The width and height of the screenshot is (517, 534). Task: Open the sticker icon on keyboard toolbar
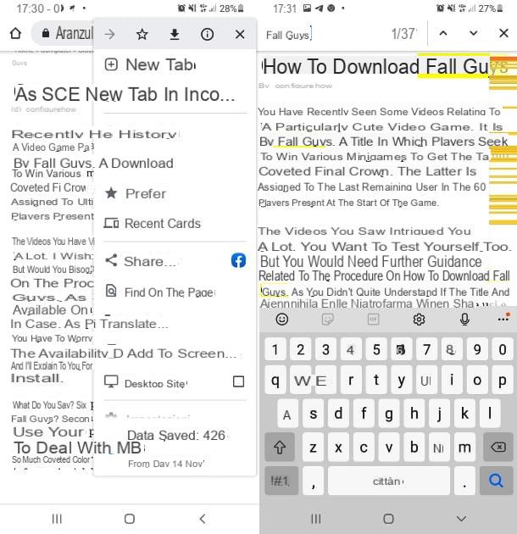point(328,319)
